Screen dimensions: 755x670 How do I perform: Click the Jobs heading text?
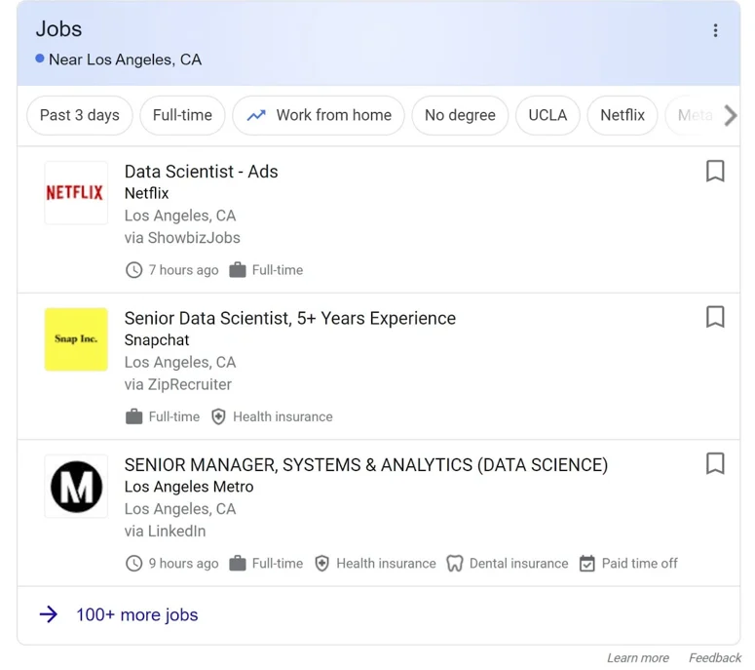(x=58, y=29)
